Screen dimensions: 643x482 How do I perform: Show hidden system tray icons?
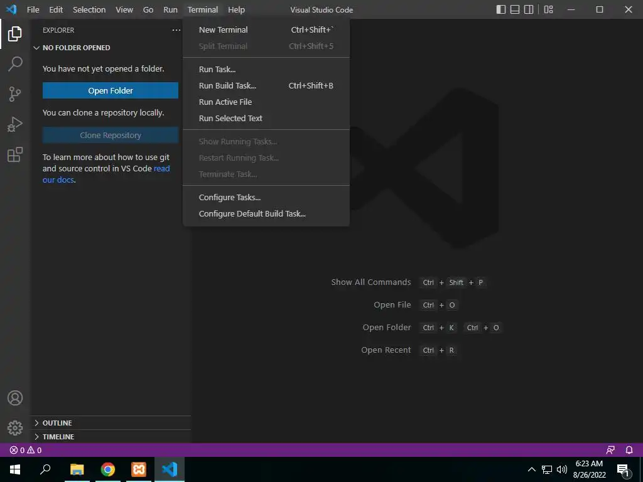pos(531,469)
